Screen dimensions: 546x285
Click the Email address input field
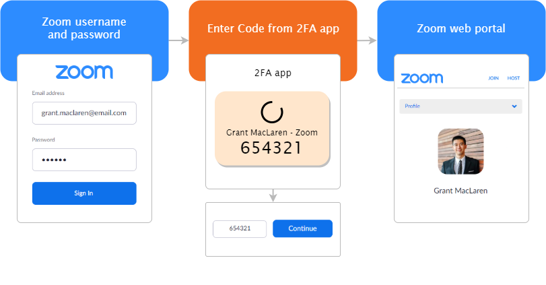click(84, 113)
